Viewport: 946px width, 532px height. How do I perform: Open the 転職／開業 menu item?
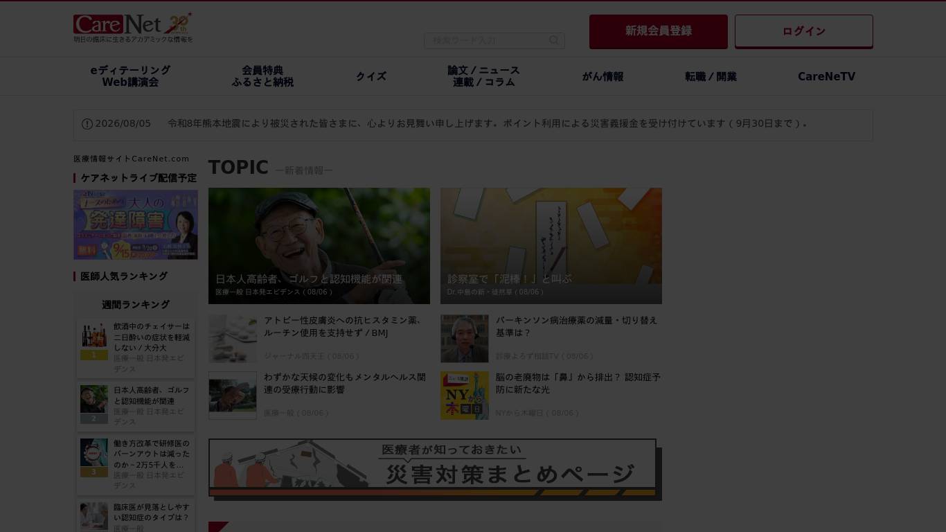click(711, 76)
